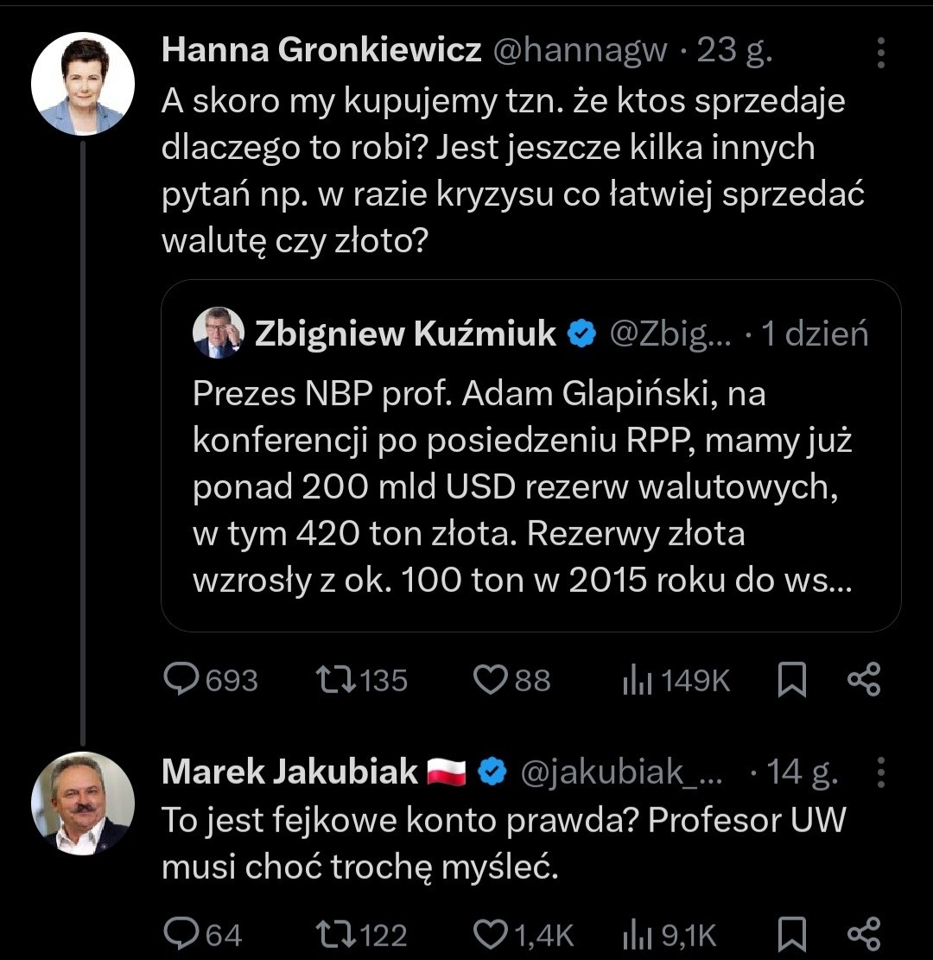Reply to Hanna Gronkiewicz's tweet

(181, 680)
